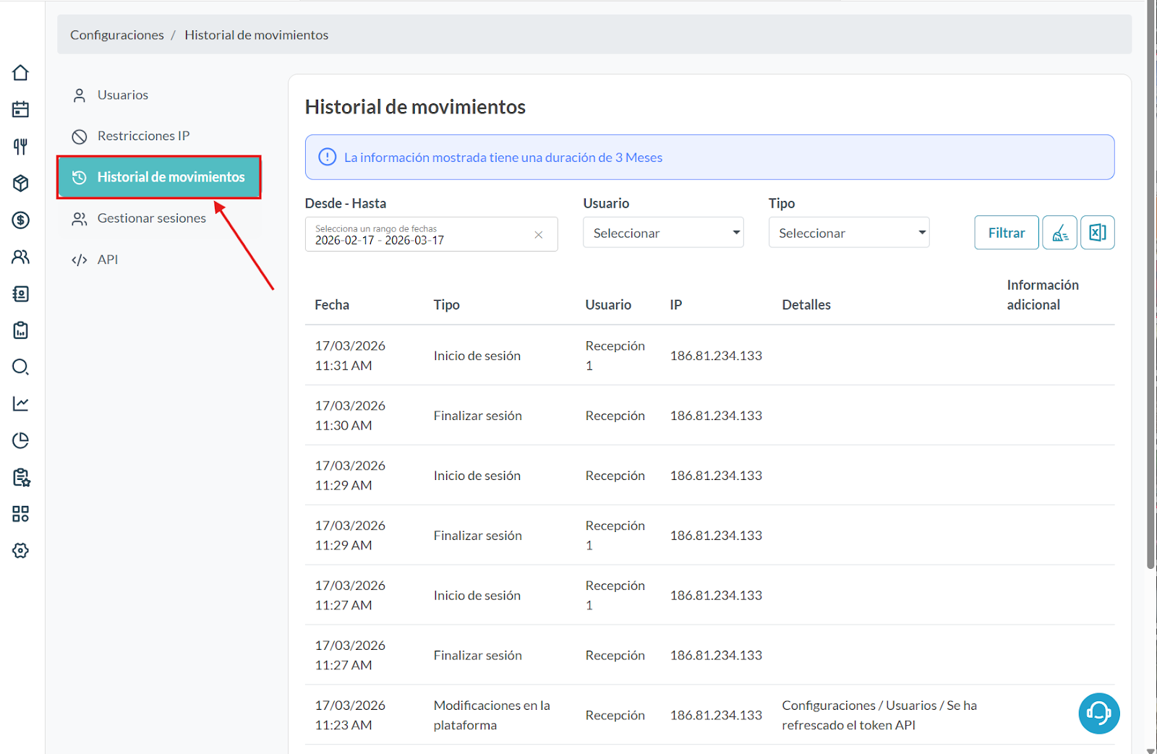Open Gestionar sesiones menu item
Viewport: 1157px width, 754px height.
point(151,218)
